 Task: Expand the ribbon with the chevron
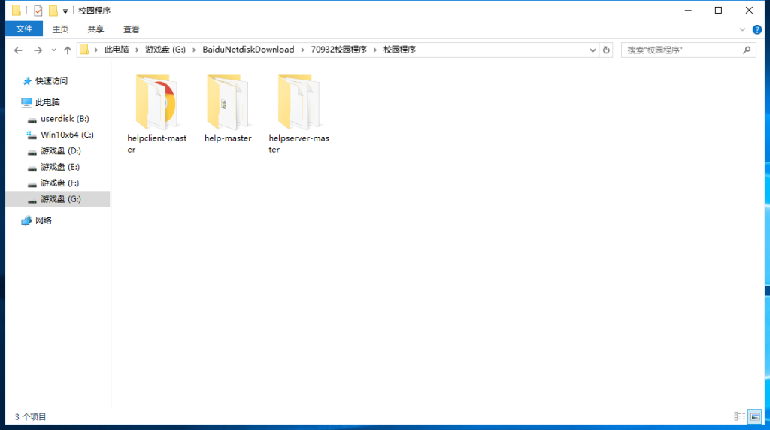[742, 29]
